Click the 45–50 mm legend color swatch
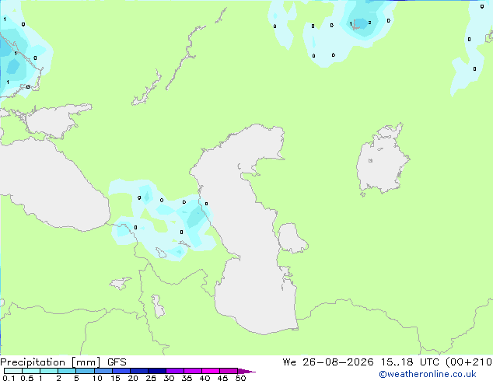The image size is (493, 381). pyautogui.click(x=229, y=371)
